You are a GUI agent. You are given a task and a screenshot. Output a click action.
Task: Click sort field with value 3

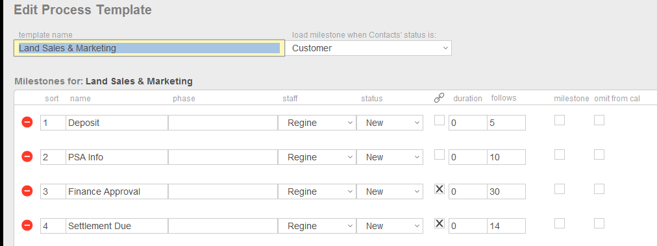pos(53,191)
